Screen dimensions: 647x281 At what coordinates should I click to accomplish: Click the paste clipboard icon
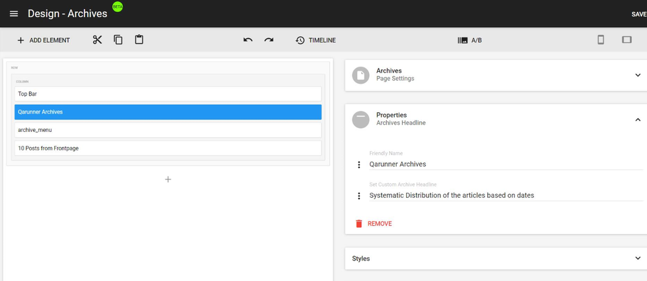click(139, 40)
